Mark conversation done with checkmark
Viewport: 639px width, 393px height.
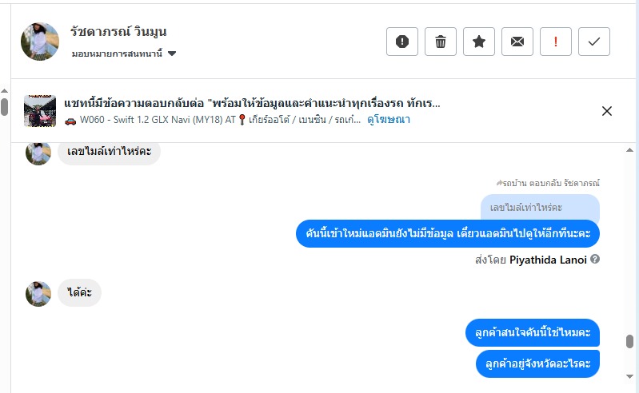pyautogui.click(x=594, y=42)
